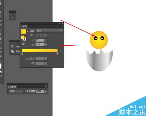The height and width of the screenshot is (116, 146).
Task: Collapse the Gradient panel with double arrows
Action: [60, 23]
